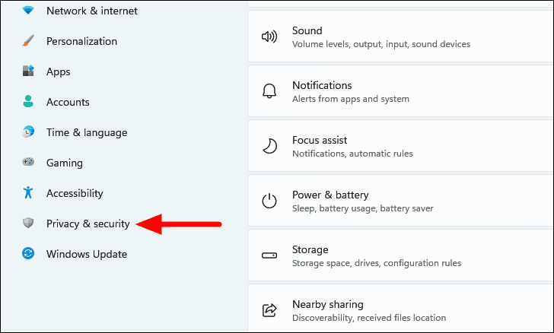
Task: Go to Personalization section
Action: [81, 41]
